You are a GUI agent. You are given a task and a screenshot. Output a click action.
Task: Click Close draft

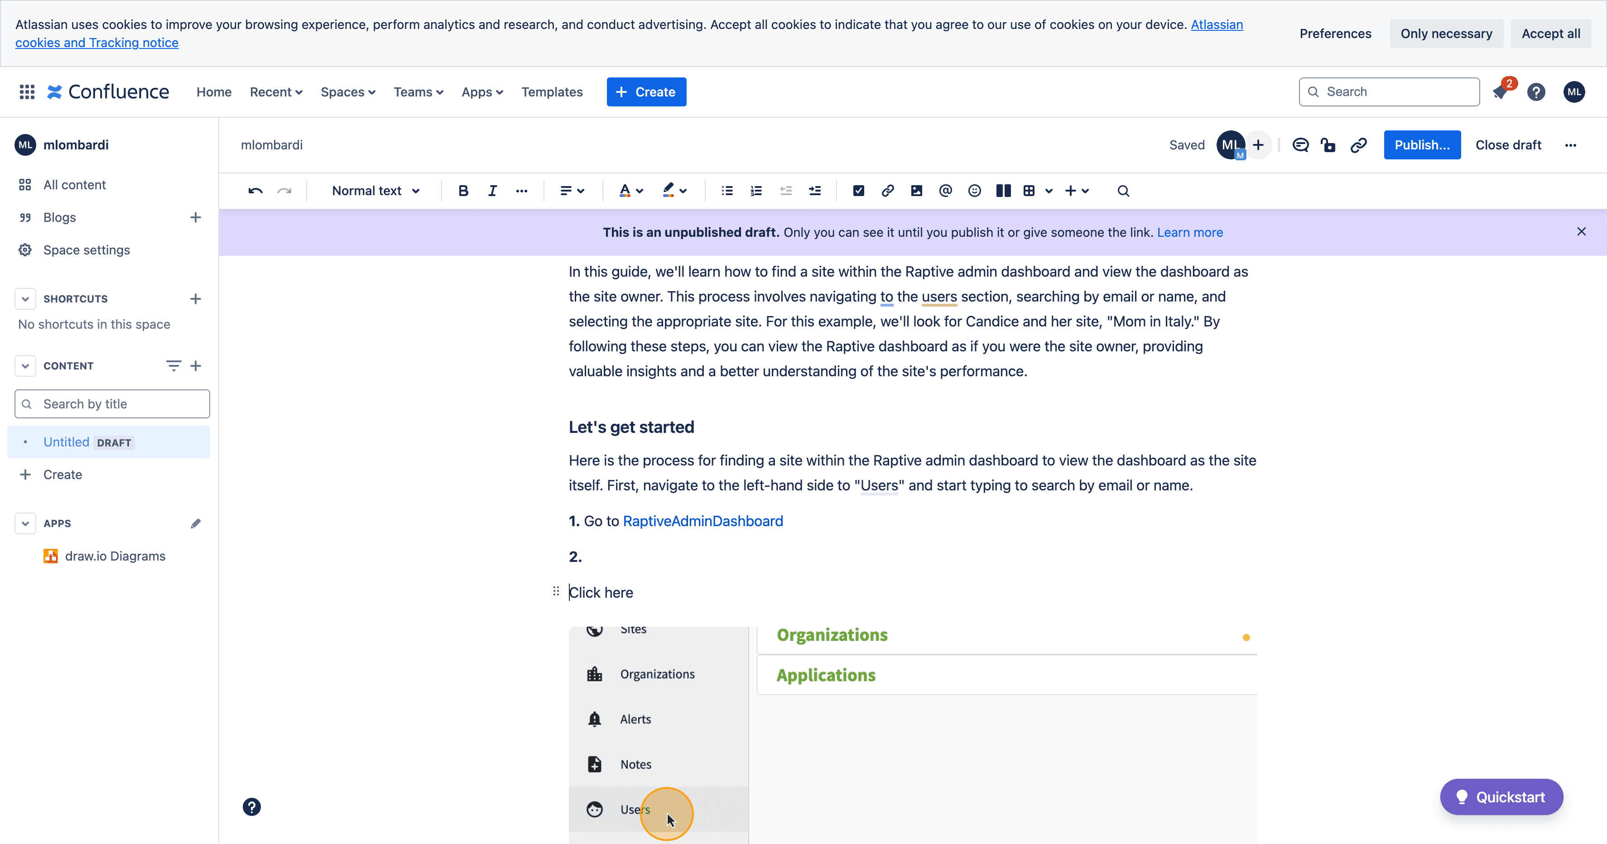tap(1508, 145)
